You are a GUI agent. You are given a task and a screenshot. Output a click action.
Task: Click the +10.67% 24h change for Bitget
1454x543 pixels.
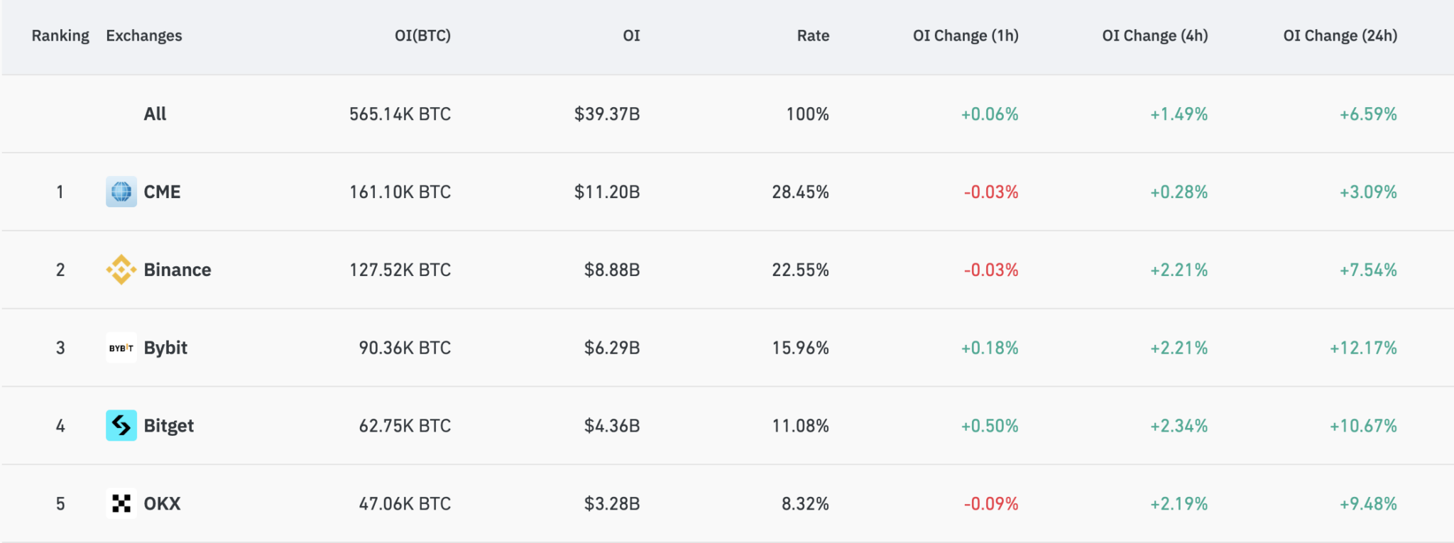(x=1363, y=426)
